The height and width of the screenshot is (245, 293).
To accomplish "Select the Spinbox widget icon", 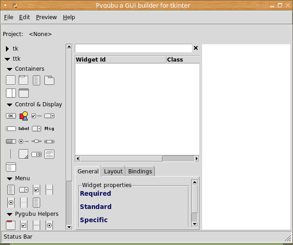I will 37,154.
